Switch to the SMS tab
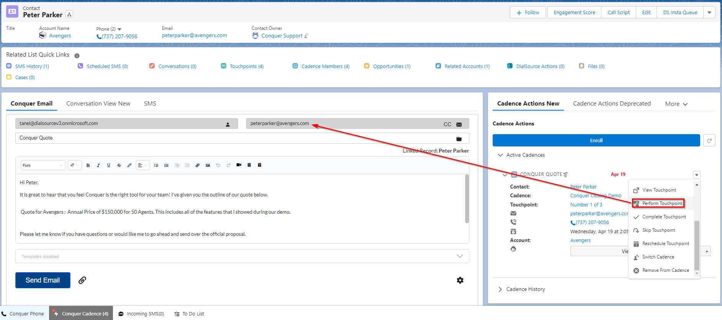The height and width of the screenshot is (320, 722). (150, 104)
